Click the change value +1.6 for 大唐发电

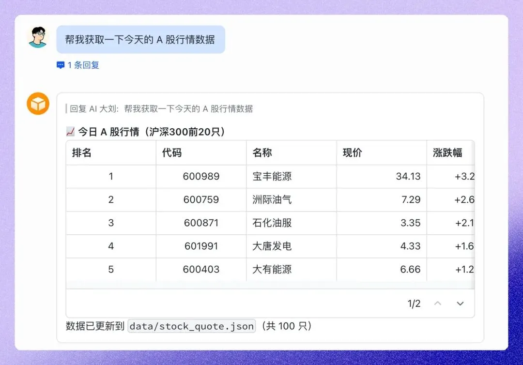pos(464,246)
